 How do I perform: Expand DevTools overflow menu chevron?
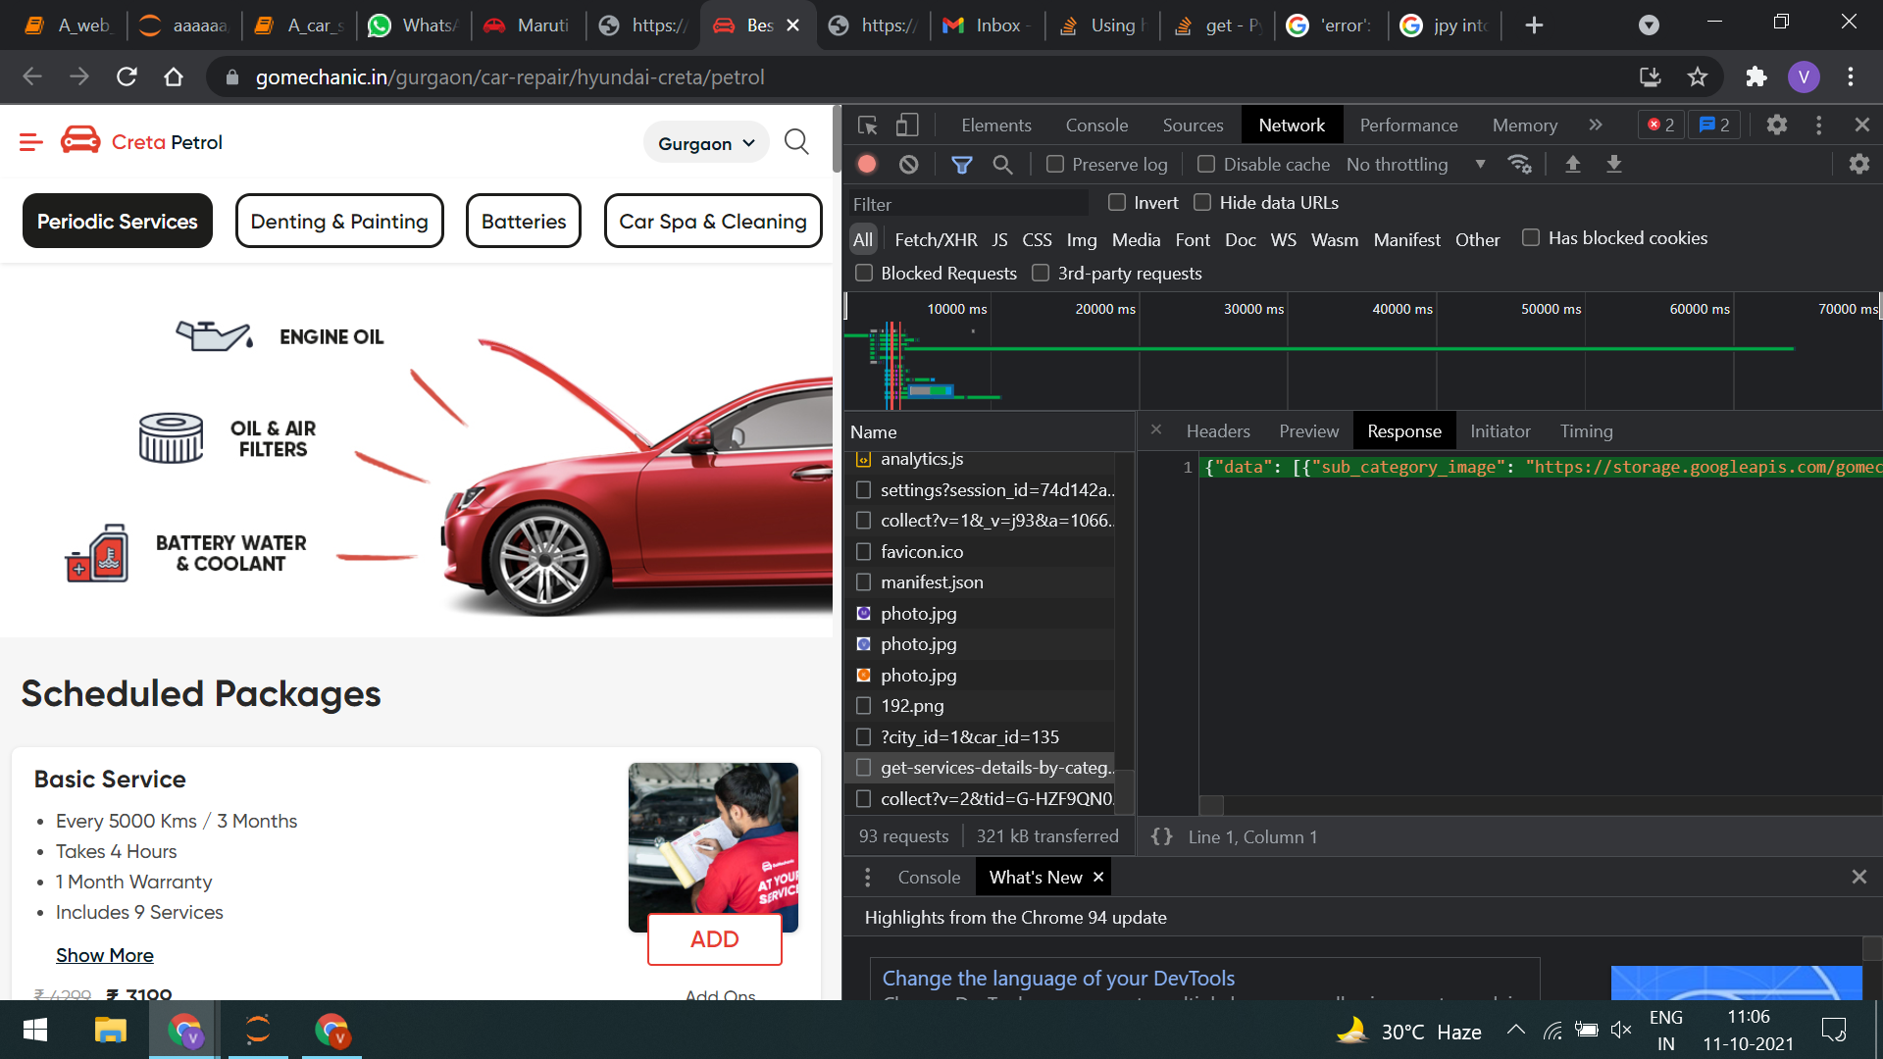point(1596,125)
